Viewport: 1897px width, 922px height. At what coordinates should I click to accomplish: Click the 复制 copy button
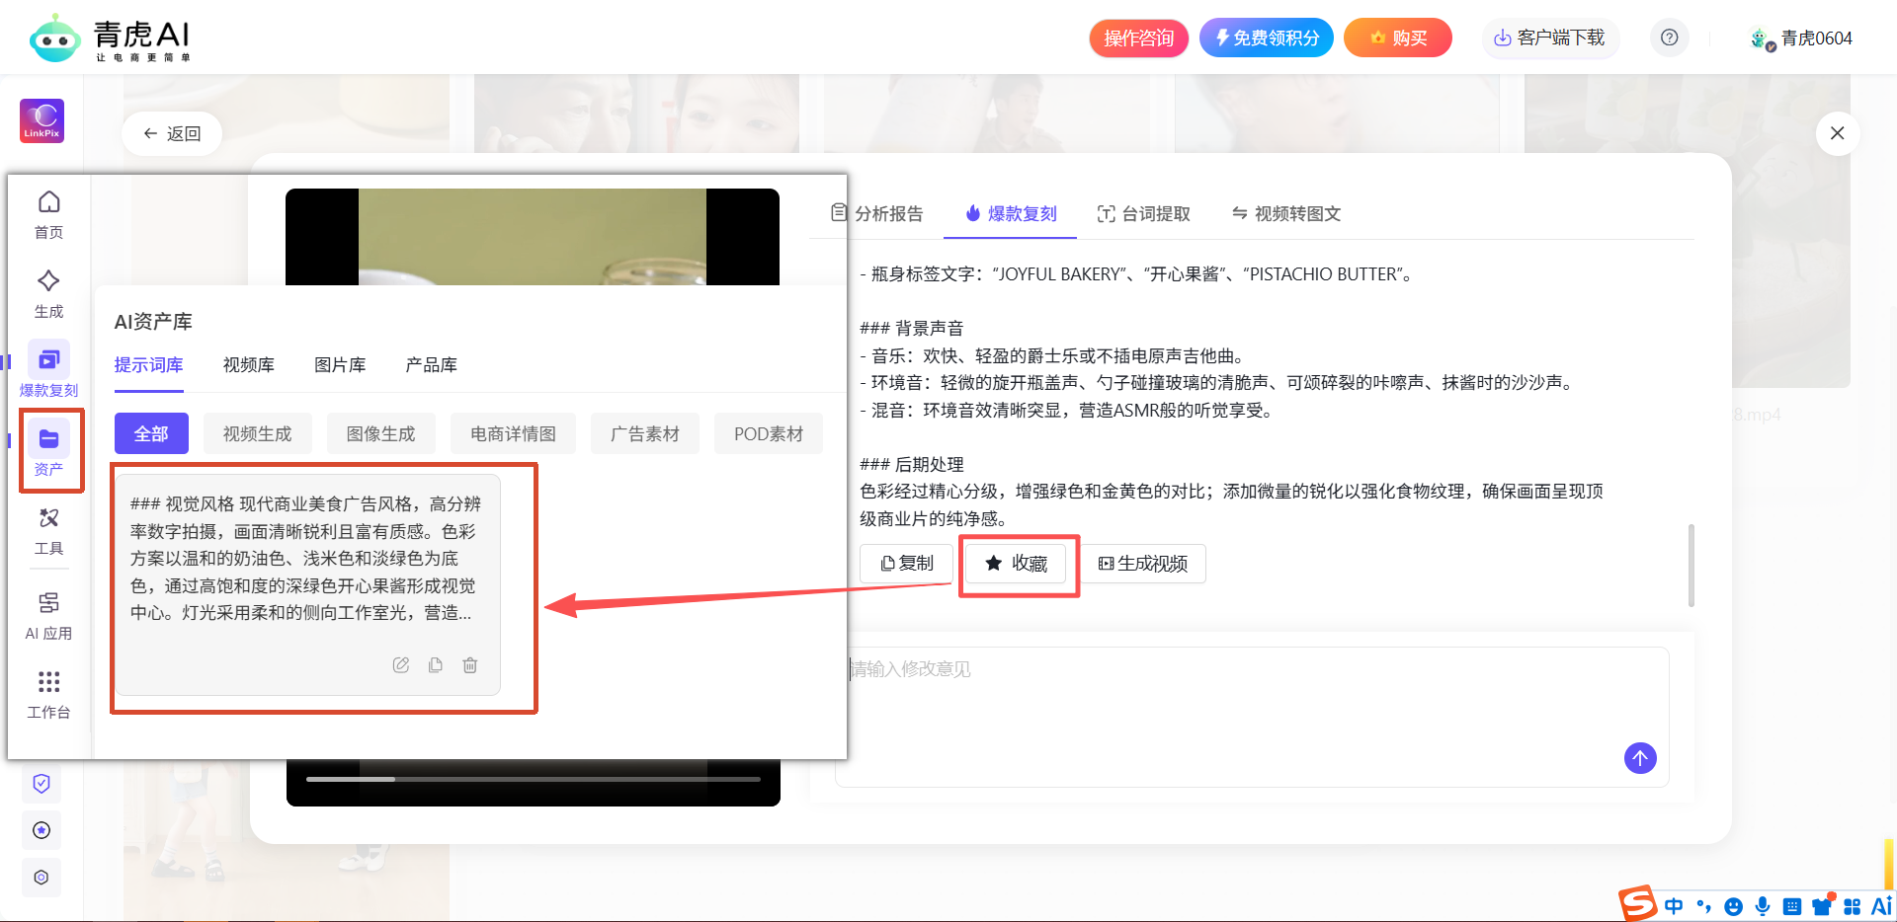pos(907,564)
